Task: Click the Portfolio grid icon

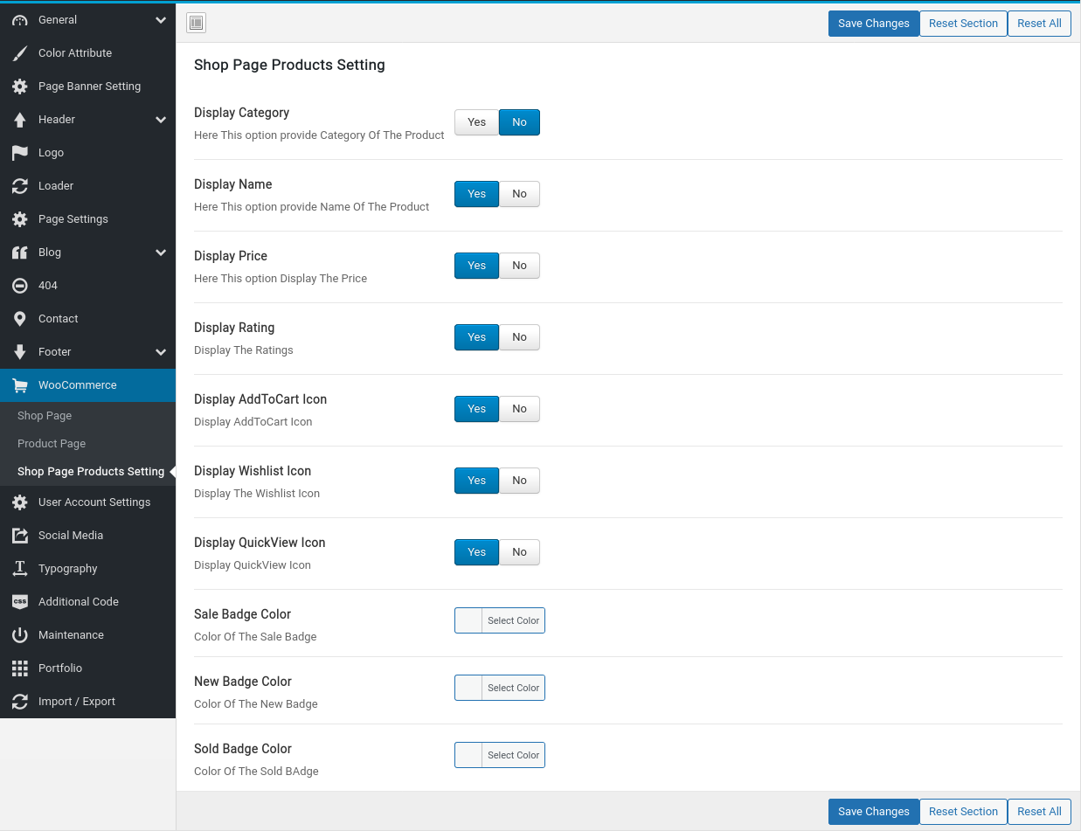Action: [x=20, y=668]
